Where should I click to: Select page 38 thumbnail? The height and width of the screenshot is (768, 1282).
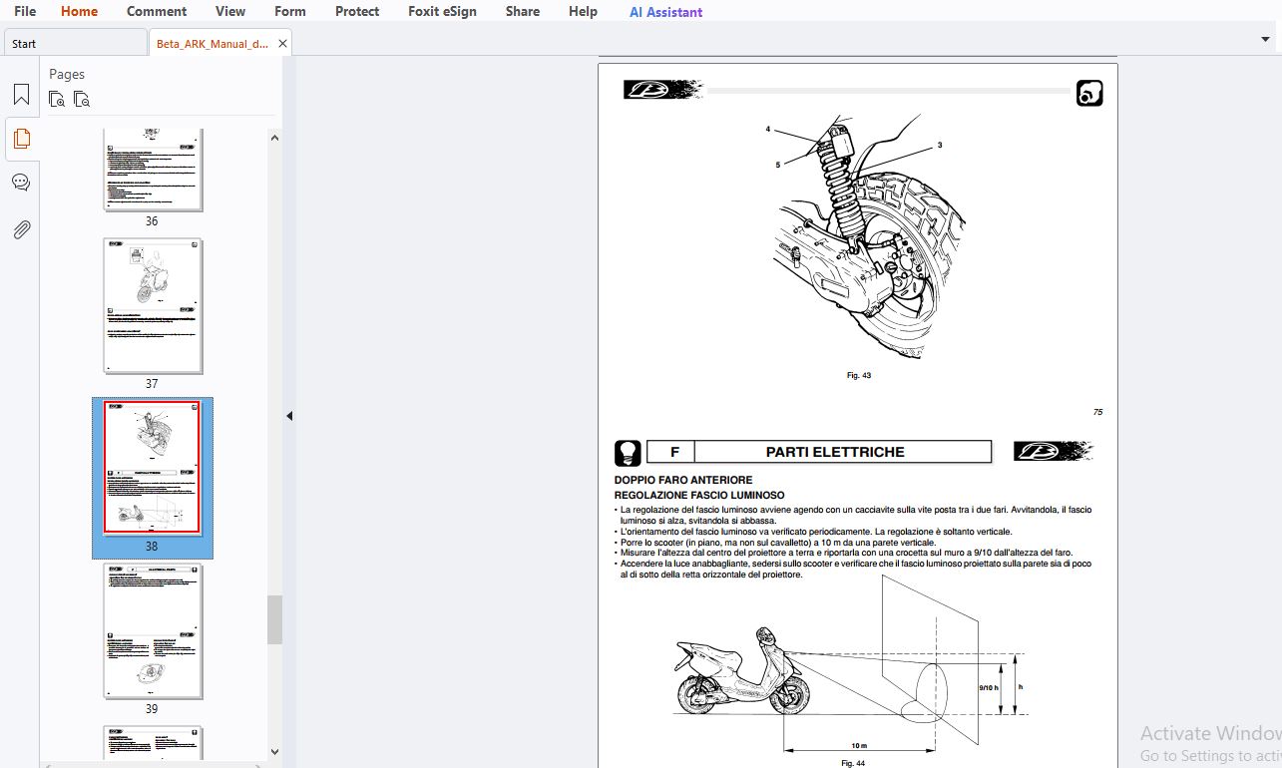pos(153,469)
